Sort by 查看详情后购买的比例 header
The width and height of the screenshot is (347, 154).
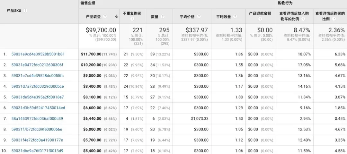[330, 16]
